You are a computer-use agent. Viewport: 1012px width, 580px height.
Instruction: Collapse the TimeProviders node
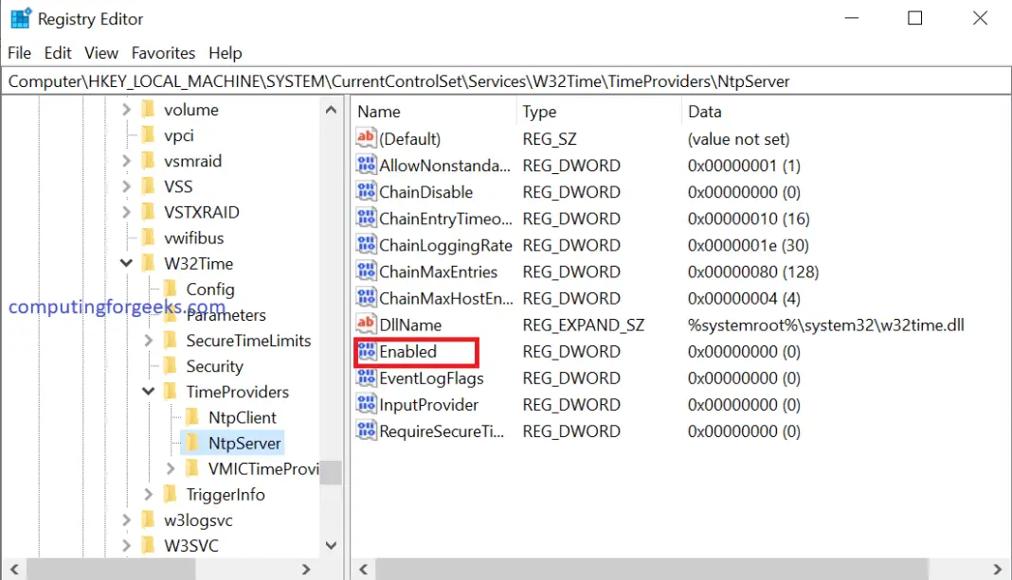pos(148,391)
